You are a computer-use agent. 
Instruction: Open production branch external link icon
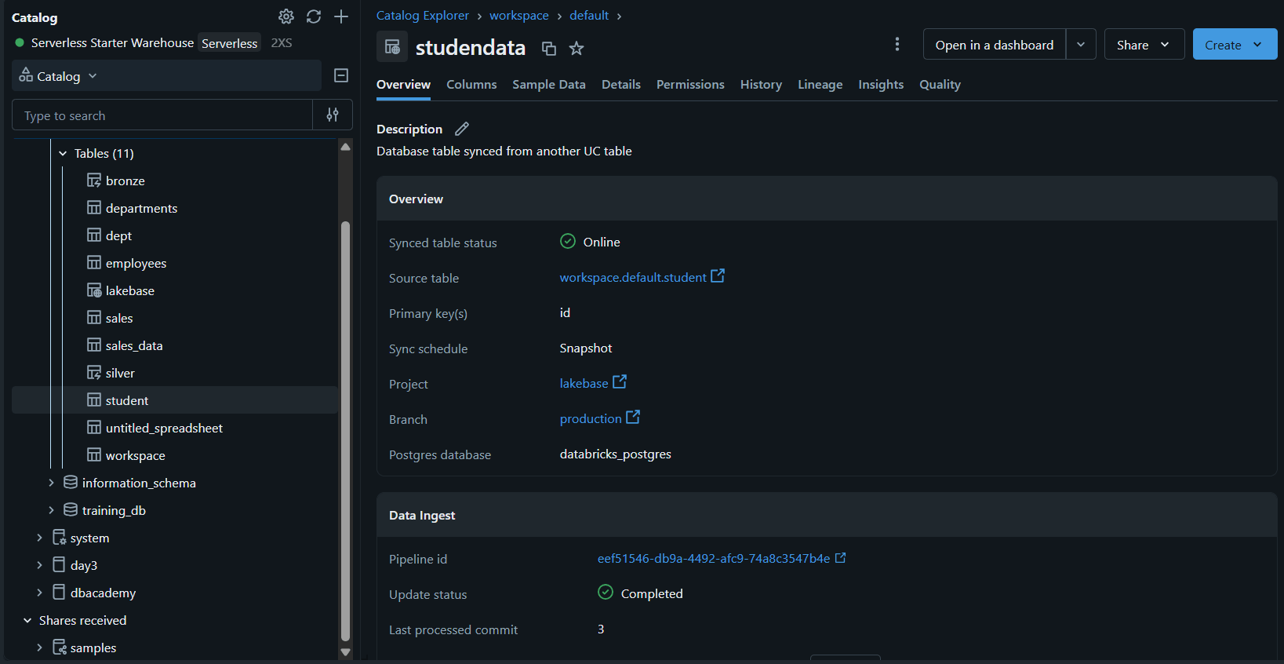point(633,418)
